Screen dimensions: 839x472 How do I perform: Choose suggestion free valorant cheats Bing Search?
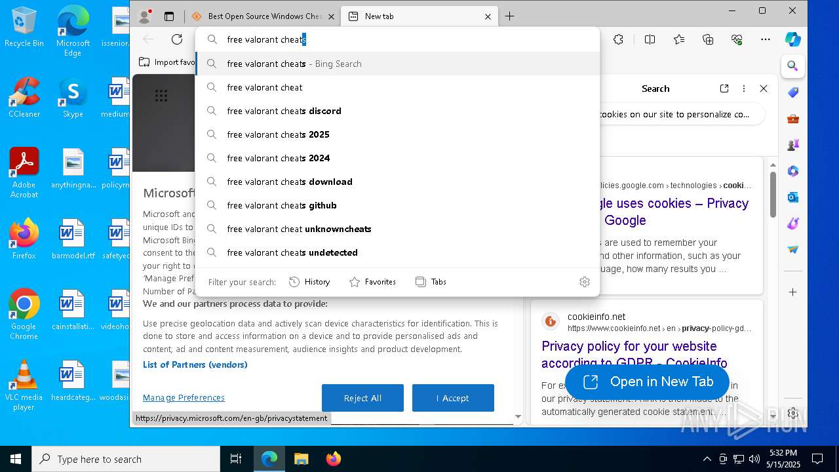[398, 64]
